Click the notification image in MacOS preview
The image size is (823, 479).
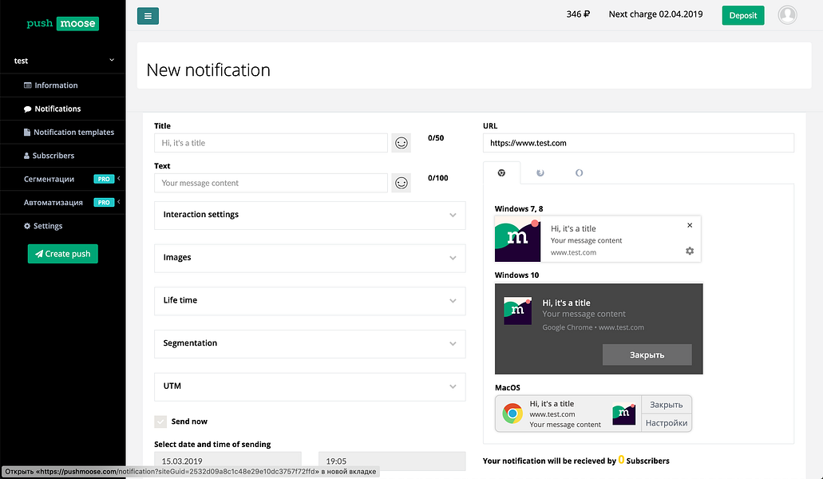[624, 414]
